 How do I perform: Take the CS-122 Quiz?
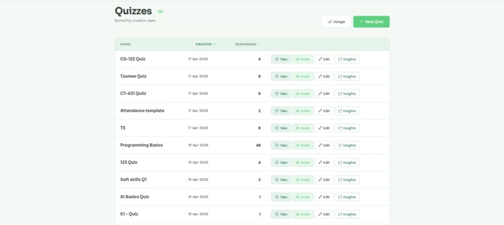[281, 59]
